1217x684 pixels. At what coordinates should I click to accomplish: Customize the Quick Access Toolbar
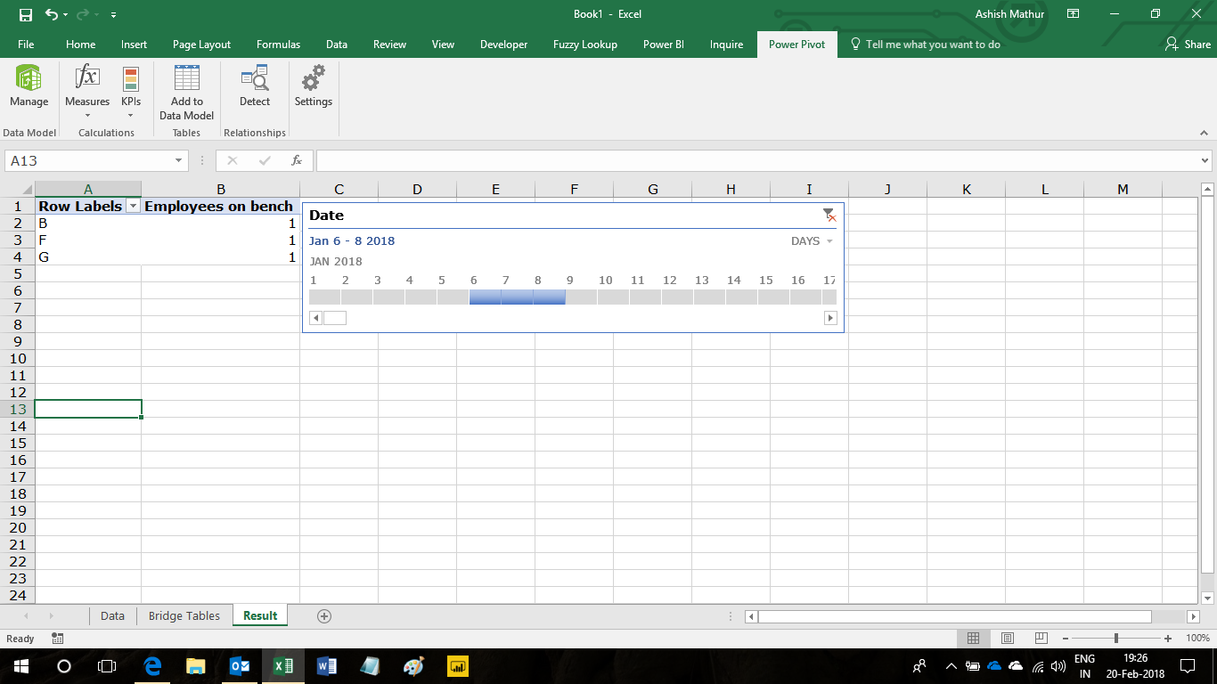coord(113,15)
